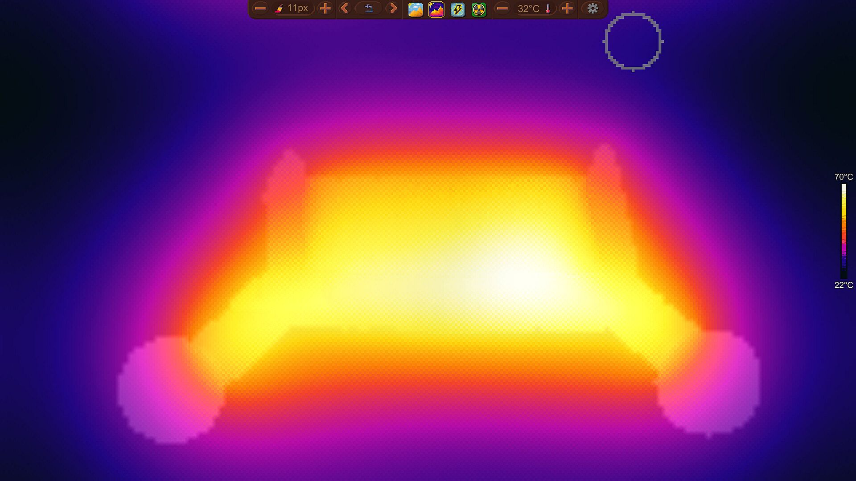Click the thermometer icon
This screenshot has height=481, width=856.
click(x=548, y=9)
